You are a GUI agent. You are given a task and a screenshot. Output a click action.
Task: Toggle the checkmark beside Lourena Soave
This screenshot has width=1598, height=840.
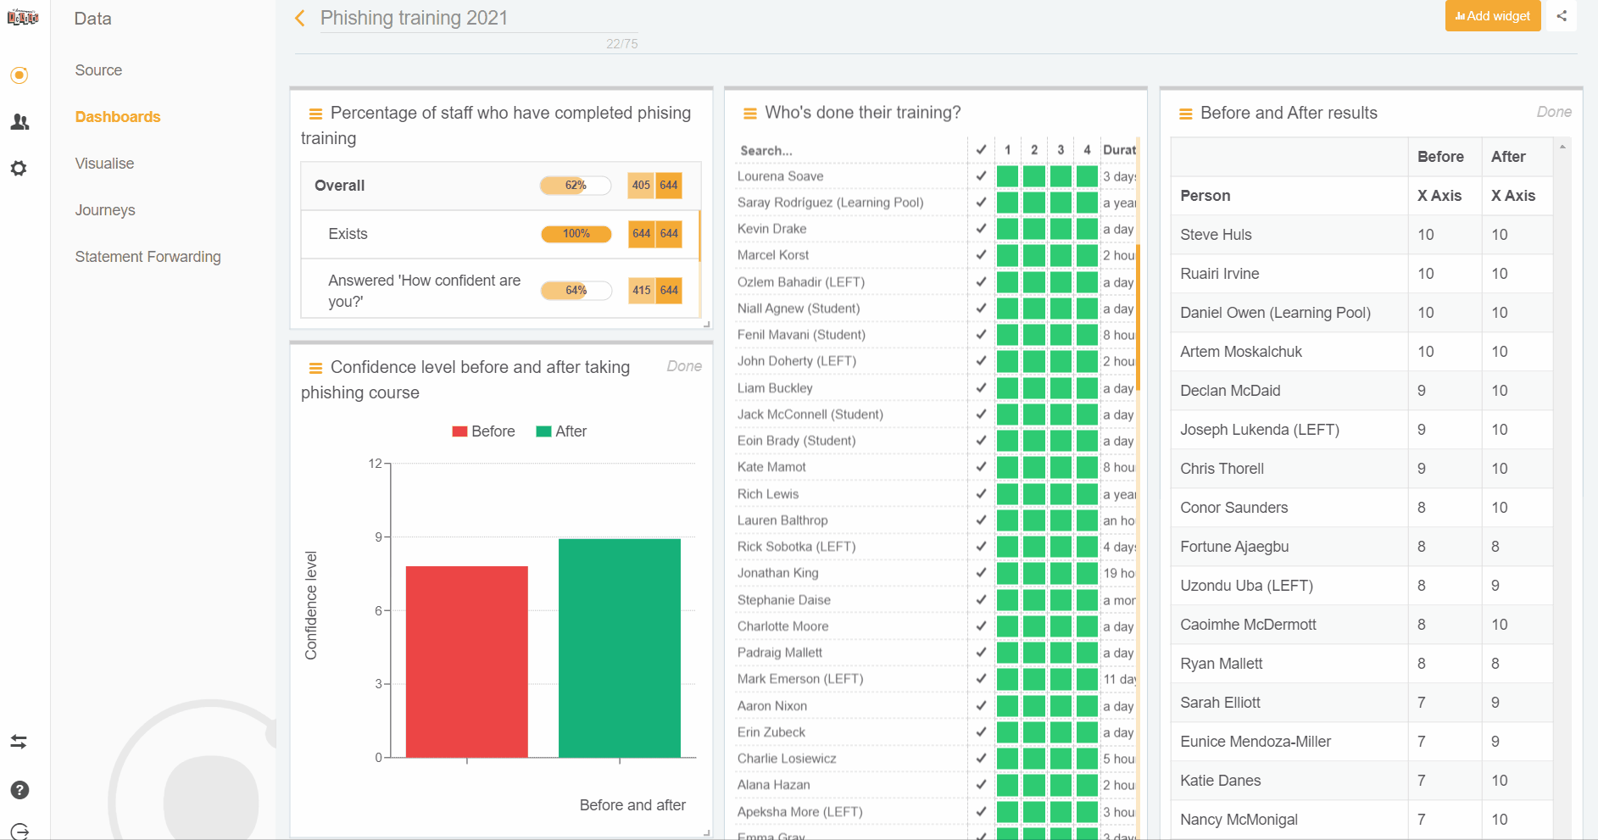(981, 175)
